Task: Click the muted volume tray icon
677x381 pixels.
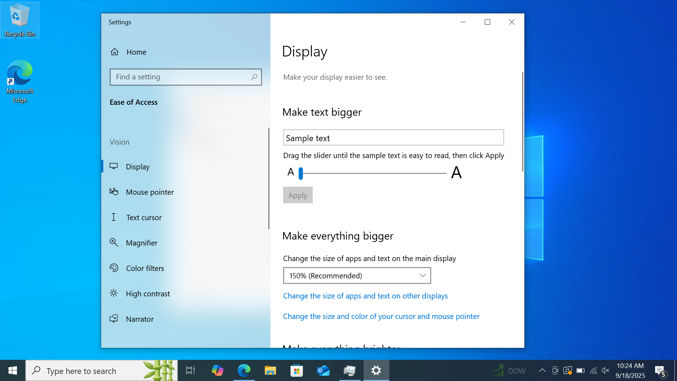Action: pos(605,370)
